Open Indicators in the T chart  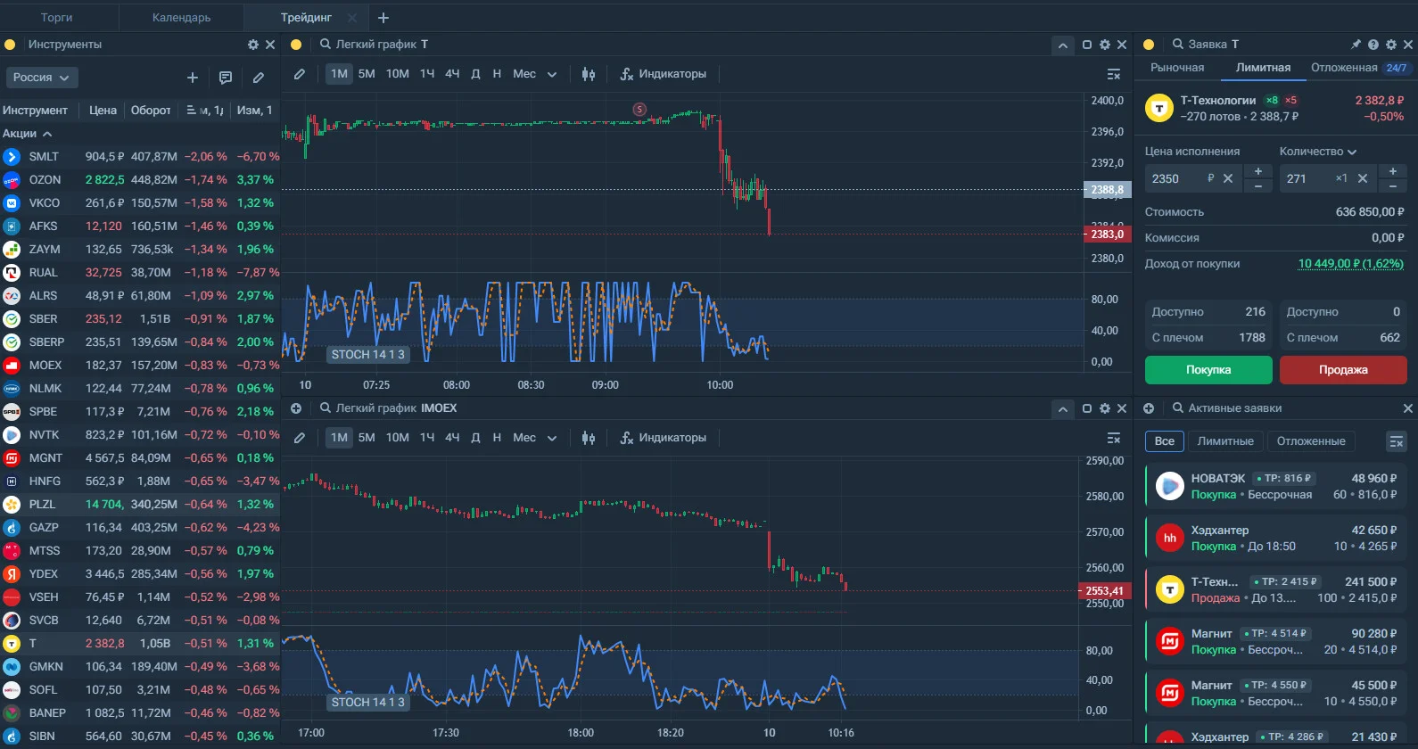point(664,74)
